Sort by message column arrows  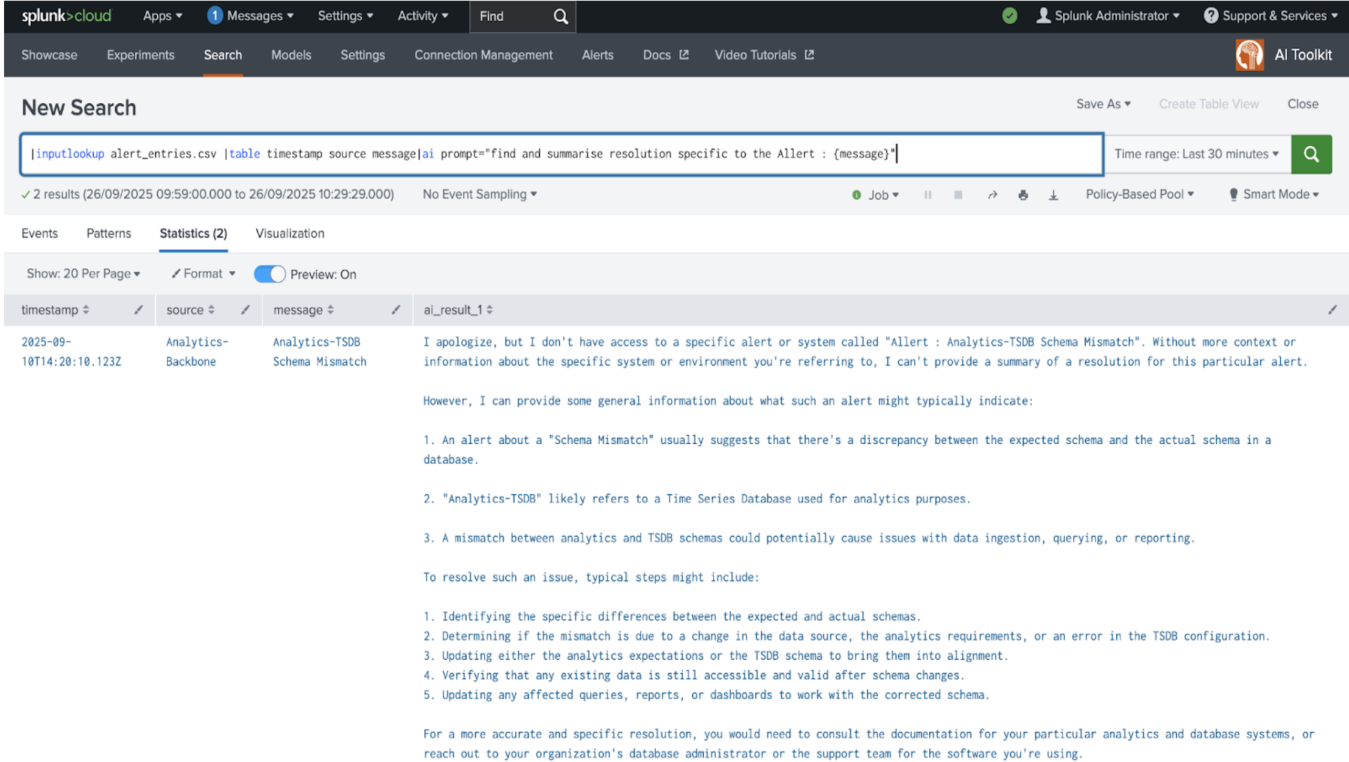tap(330, 310)
